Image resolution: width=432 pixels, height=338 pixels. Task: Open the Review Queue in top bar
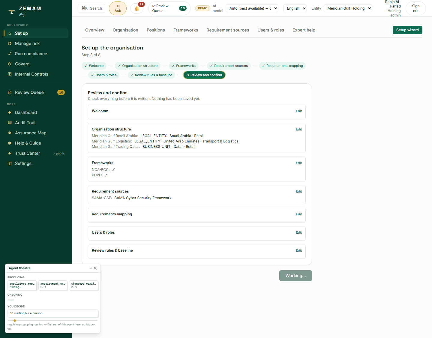pos(169,8)
